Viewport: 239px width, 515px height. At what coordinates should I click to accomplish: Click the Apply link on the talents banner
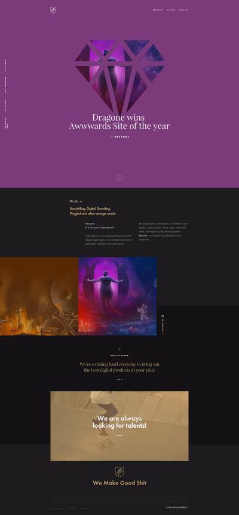click(119, 436)
